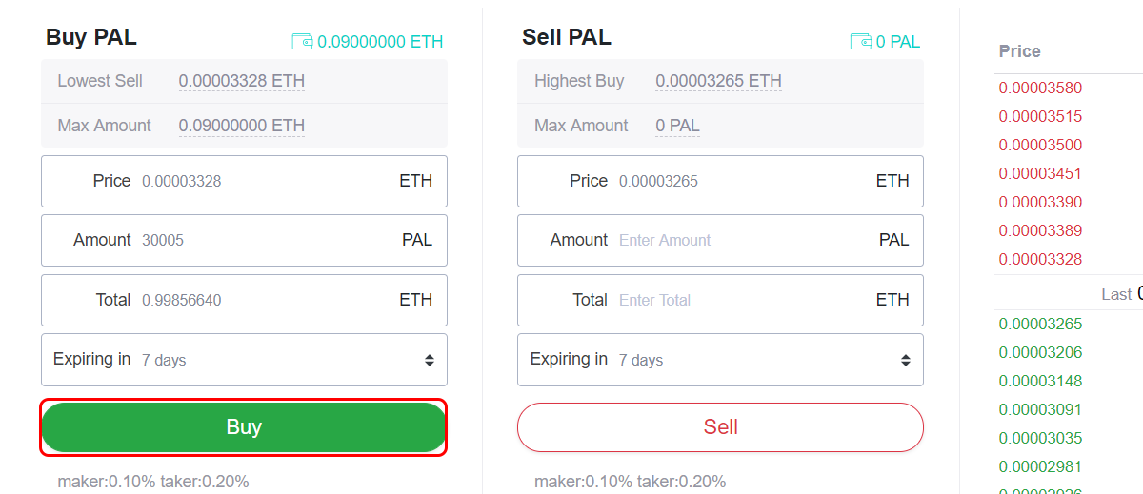Image resolution: width=1143 pixels, height=494 pixels.
Task: Click the Price column header in order book
Action: (x=1019, y=51)
